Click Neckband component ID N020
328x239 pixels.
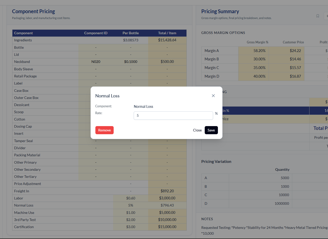96,62
